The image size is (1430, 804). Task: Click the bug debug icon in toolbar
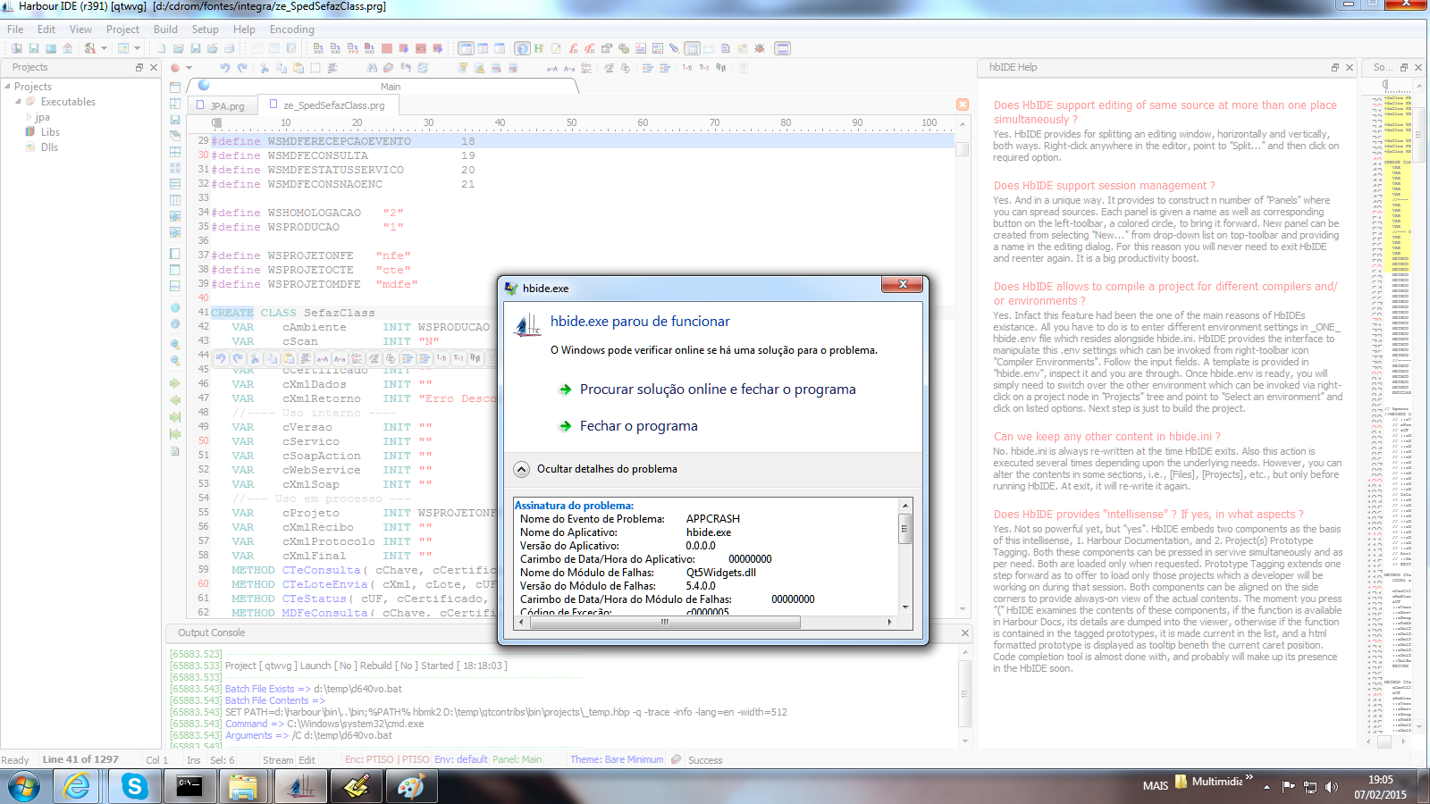(759, 48)
